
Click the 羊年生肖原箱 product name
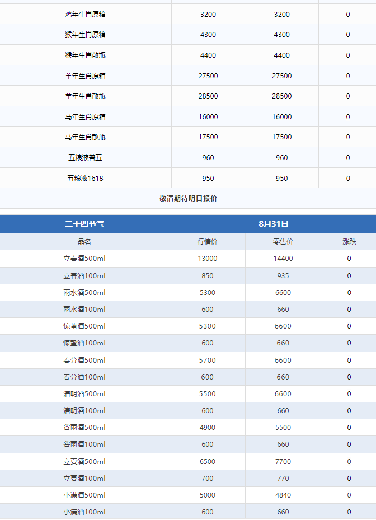click(x=85, y=76)
